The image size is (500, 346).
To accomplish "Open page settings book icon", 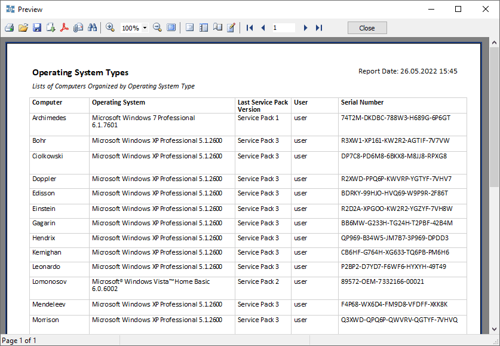I will click(x=217, y=27).
